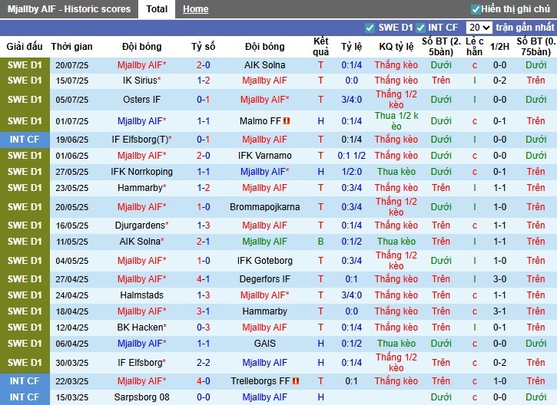Screen dimensions: 557x405
Task: Open IF Elfsborg(T) team link
Action: click(141, 140)
